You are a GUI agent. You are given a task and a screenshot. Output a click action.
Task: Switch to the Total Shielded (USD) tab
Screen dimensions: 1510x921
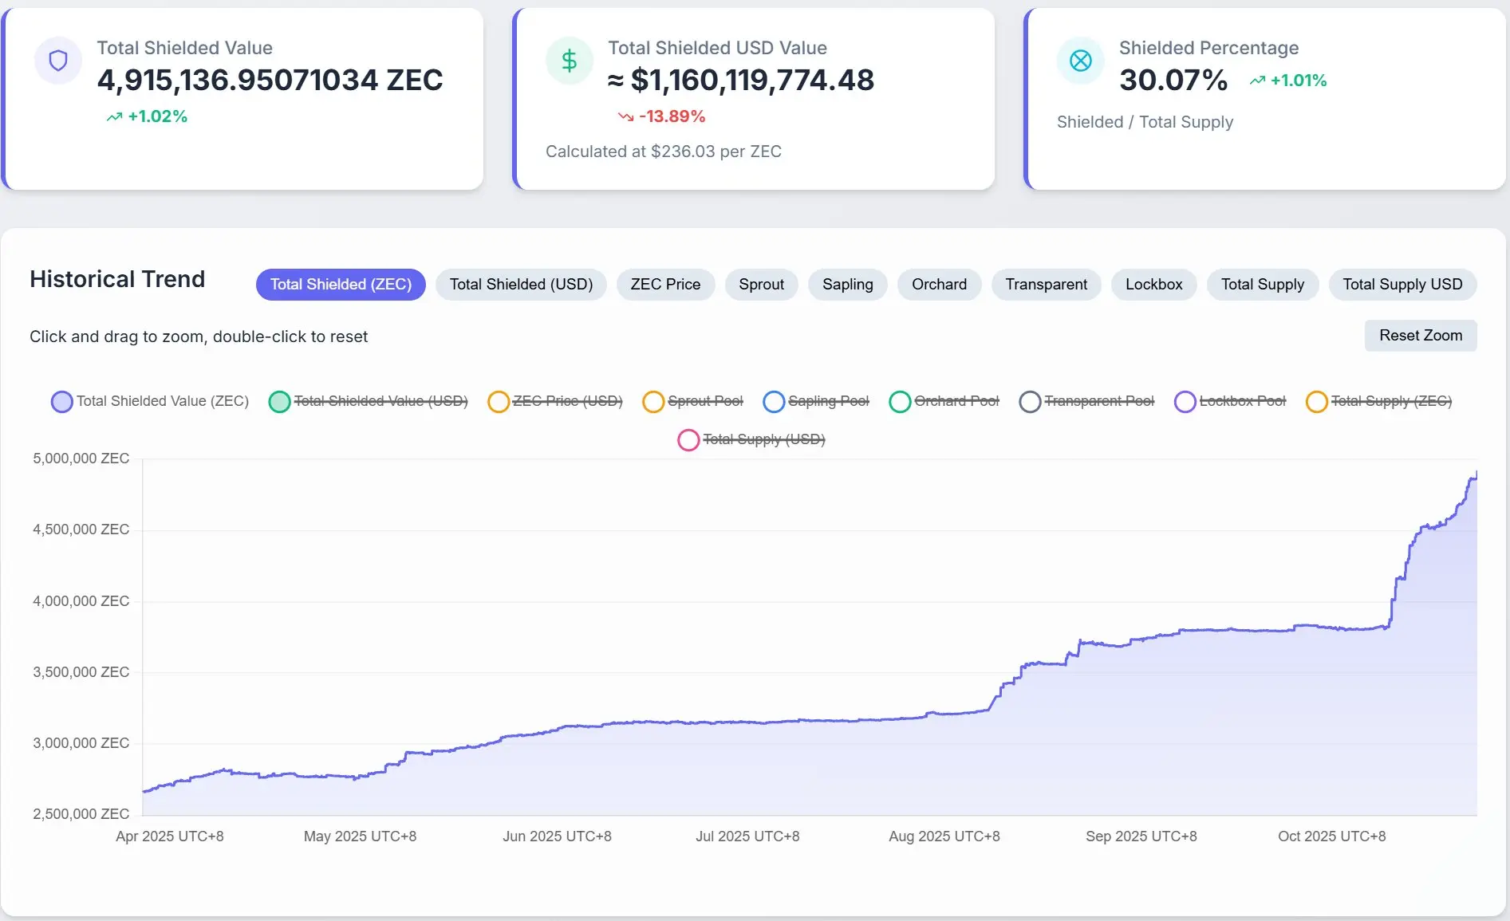[521, 285]
